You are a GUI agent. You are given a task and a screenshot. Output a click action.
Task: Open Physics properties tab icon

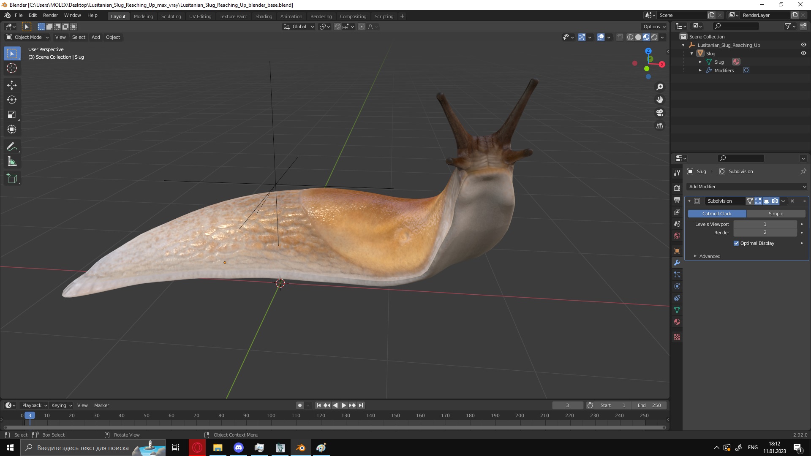(x=677, y=286)
